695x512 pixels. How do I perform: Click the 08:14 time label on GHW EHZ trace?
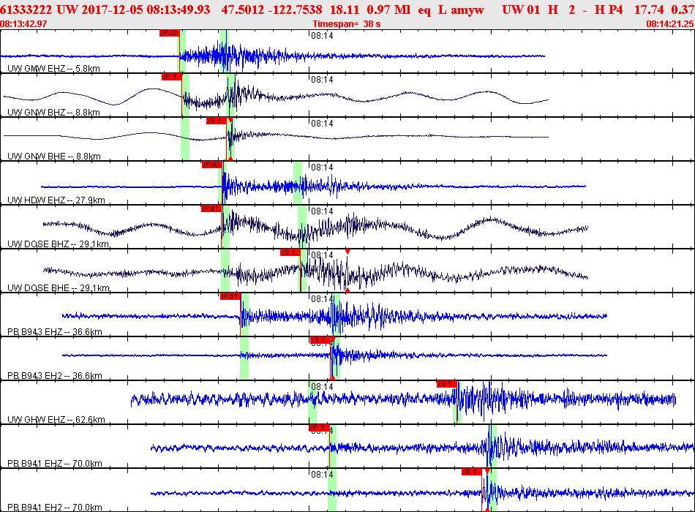[x=322, y=386]
